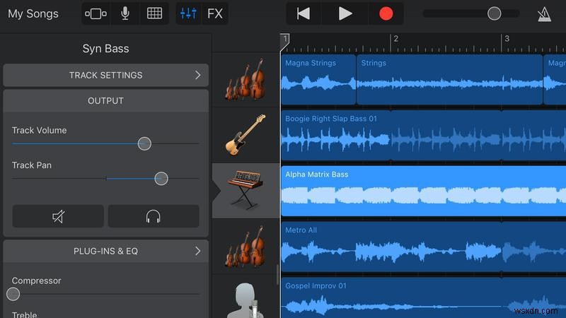Viewport: 566px width, 318px height.
Task: Click the Track Volume slider handle
Action: click(144, 143)
